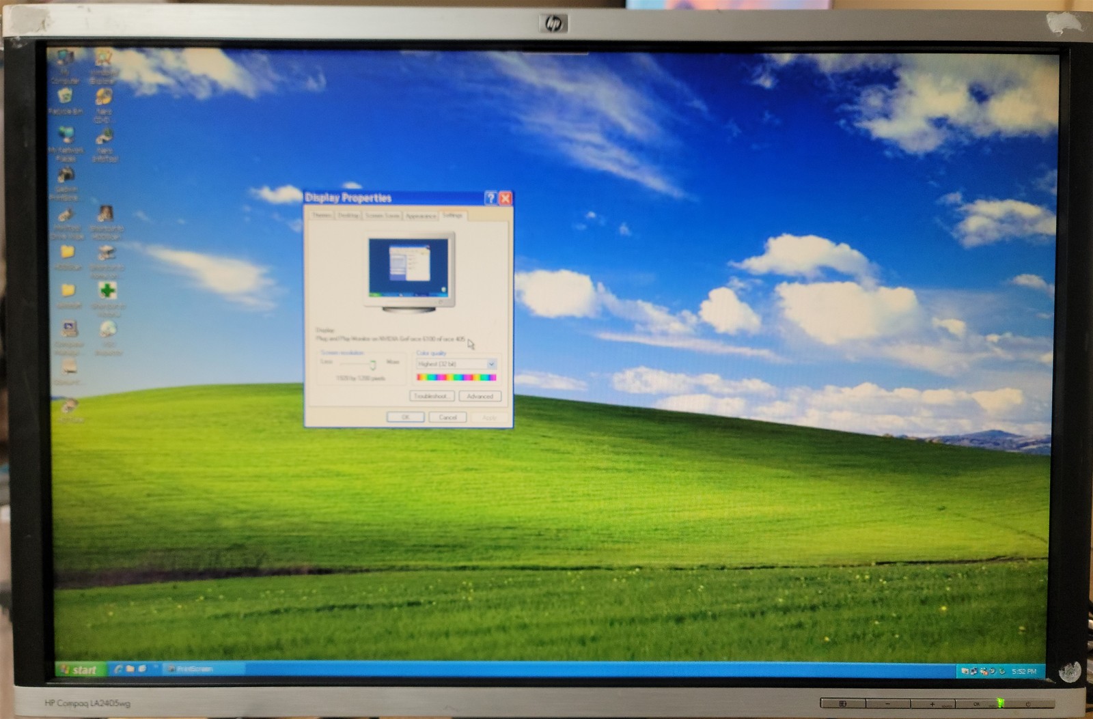Viewport: 1093px width, 719px height.
Task: Click the 5:52 PM taskbar clock
Action: point(1023,671)
